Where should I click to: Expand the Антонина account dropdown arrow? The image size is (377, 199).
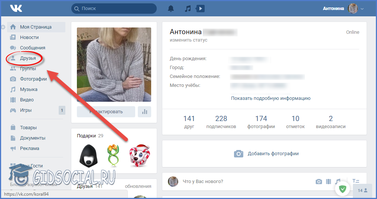pos(362,9)
